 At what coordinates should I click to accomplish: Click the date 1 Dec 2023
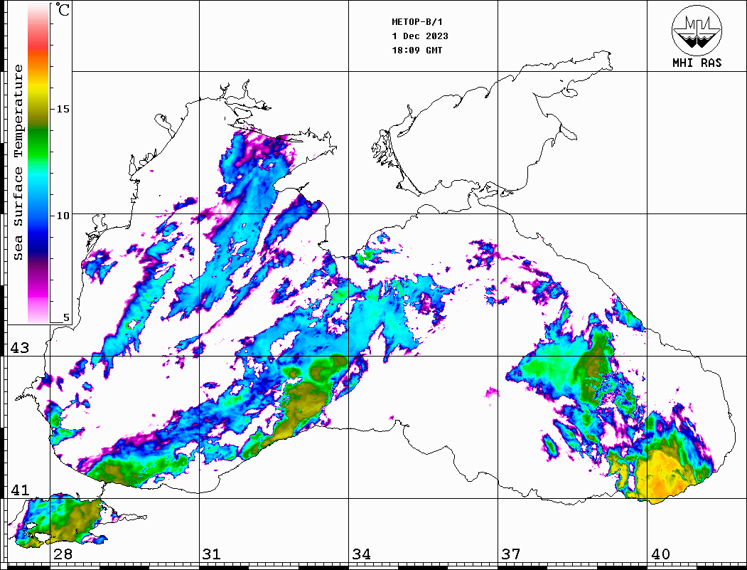point(420,36)
